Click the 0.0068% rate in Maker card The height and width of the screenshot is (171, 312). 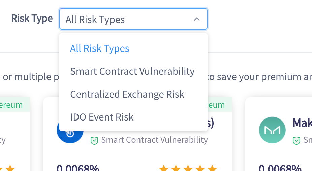point(280,168)
